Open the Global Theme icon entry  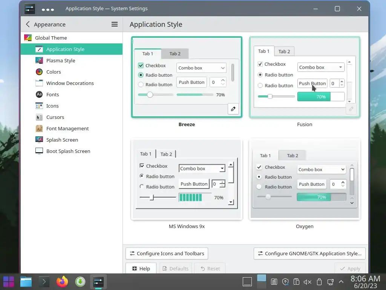click(x=28, y=38)
